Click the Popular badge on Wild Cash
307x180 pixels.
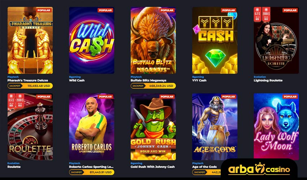(105, 10)
